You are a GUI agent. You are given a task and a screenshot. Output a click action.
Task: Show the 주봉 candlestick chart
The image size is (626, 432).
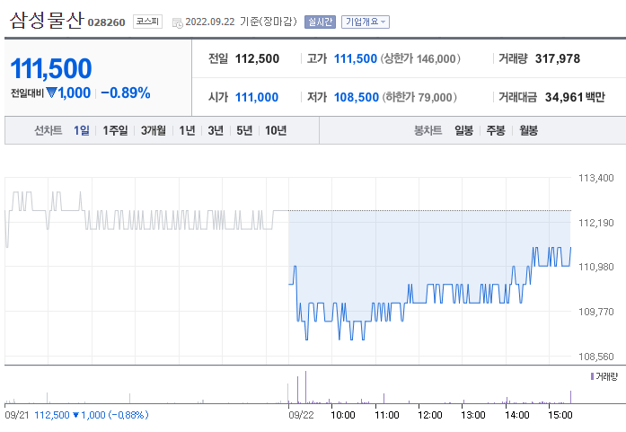pos(496,130)
